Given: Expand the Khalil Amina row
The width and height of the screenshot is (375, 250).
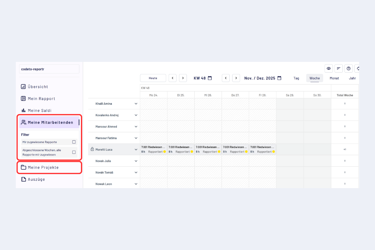Looking at the screenshot, I should pos(136,104).
